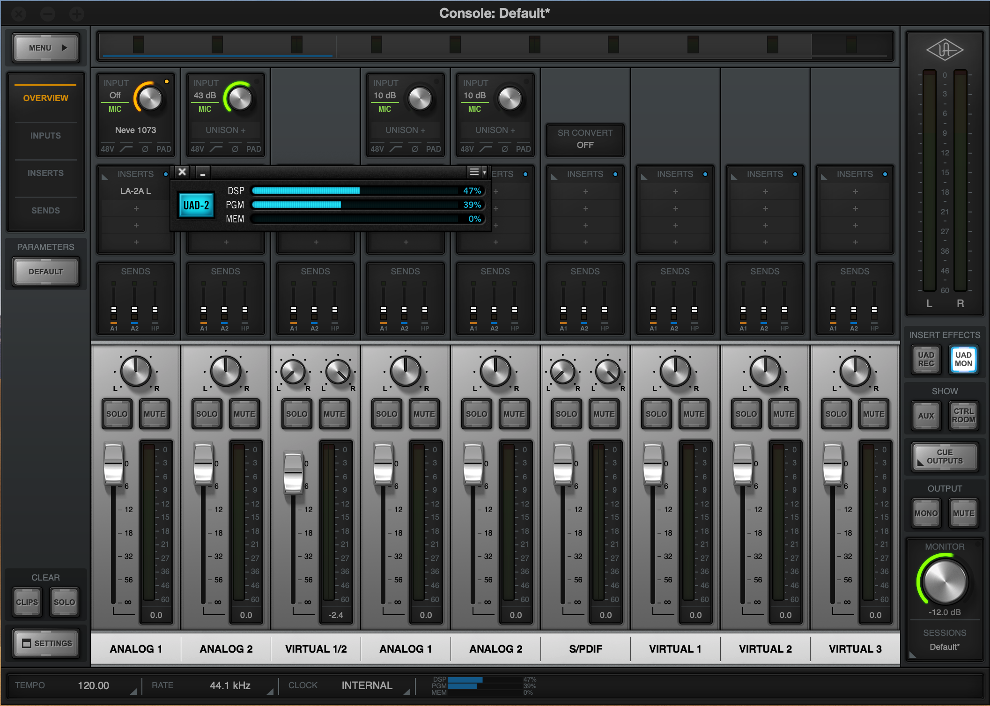990x706 pixels.
Task: Toggle insert record dot on VIRTUAL 3
Action: pyautogui.click(x=885, y=174)
